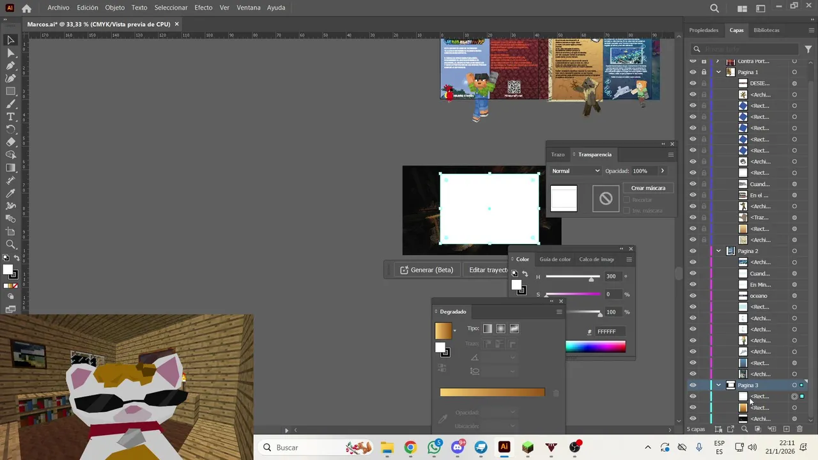The image size is (818, 460).
Task: Select the Paintbrush tool
Action: [x=11, y=103]
